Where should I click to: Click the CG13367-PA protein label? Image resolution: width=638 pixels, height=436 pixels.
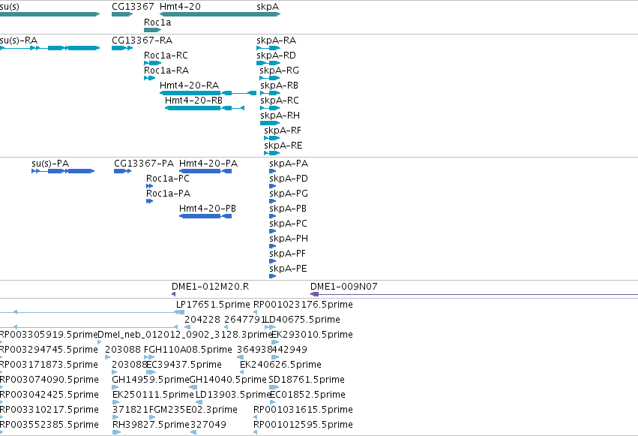coord(144,164)
